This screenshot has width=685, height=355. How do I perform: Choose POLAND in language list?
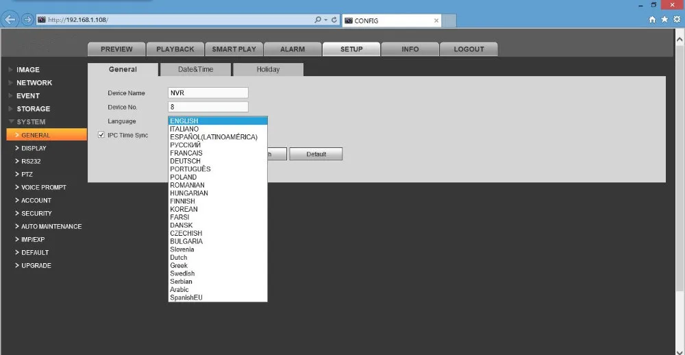pyautogui.click(x=218, y=177)
